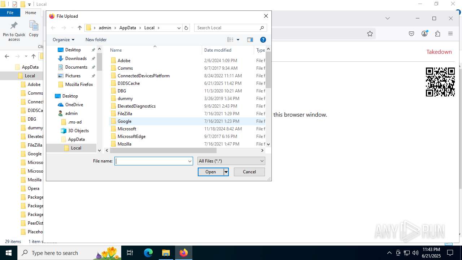Select 3D Objects in the navigation tree
462x260 pixels.
point(78,131)
